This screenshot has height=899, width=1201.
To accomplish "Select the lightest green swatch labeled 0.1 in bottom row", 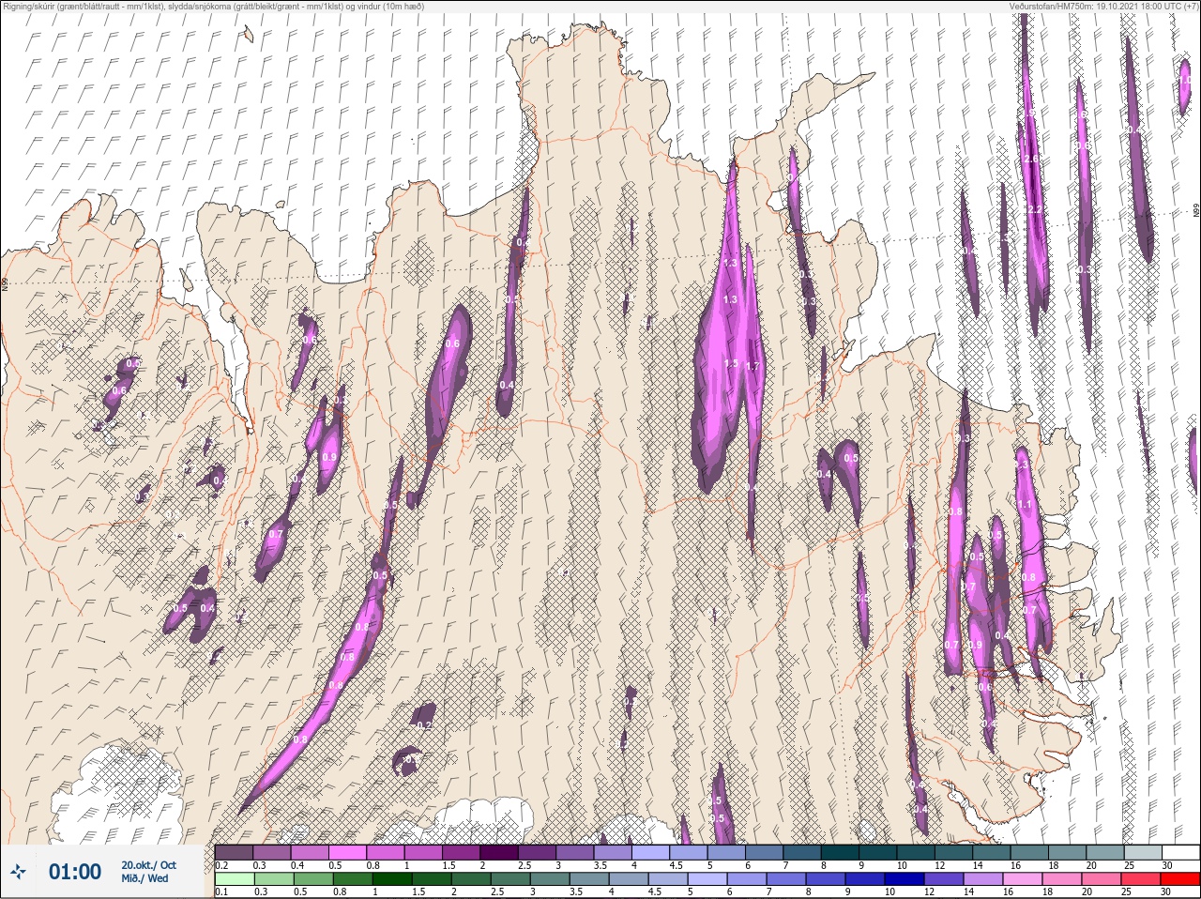I will coord(234,879).
